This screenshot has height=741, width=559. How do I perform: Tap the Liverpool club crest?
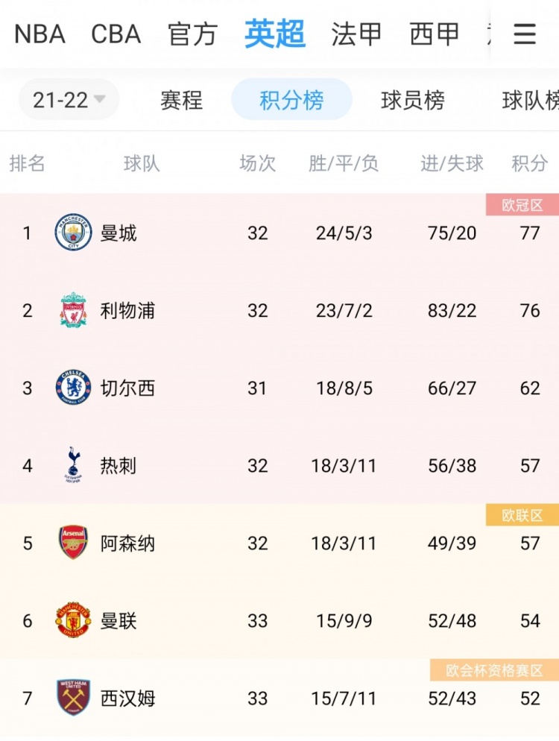pyautogui.click(x=73, y=310)
